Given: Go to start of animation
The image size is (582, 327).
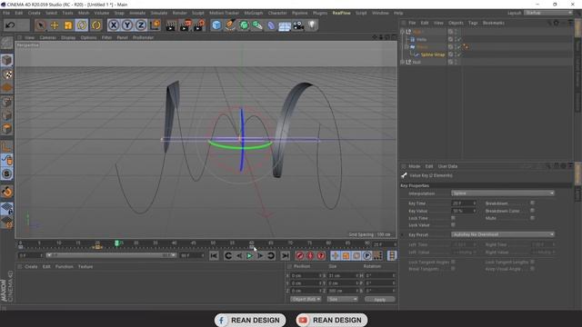Looking at the screenshot, I should pos(214,255).
